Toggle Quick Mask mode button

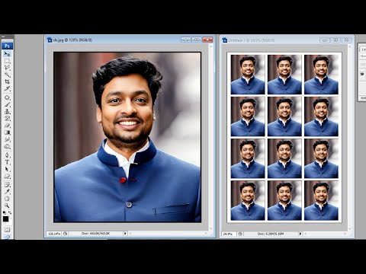pos(7,230)
